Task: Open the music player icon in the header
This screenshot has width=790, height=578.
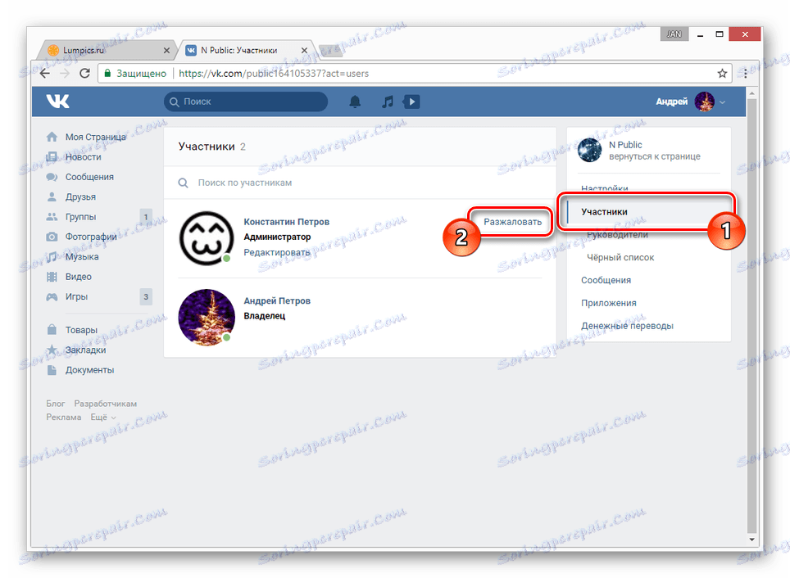Action: pos(388,102)
